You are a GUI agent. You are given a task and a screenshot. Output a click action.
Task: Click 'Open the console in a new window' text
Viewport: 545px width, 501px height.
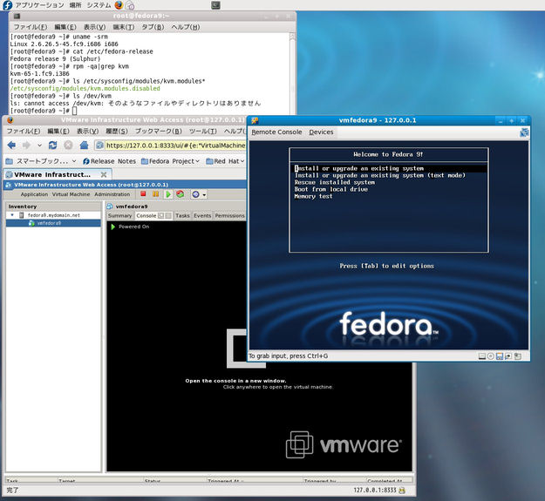pos(235,381)
